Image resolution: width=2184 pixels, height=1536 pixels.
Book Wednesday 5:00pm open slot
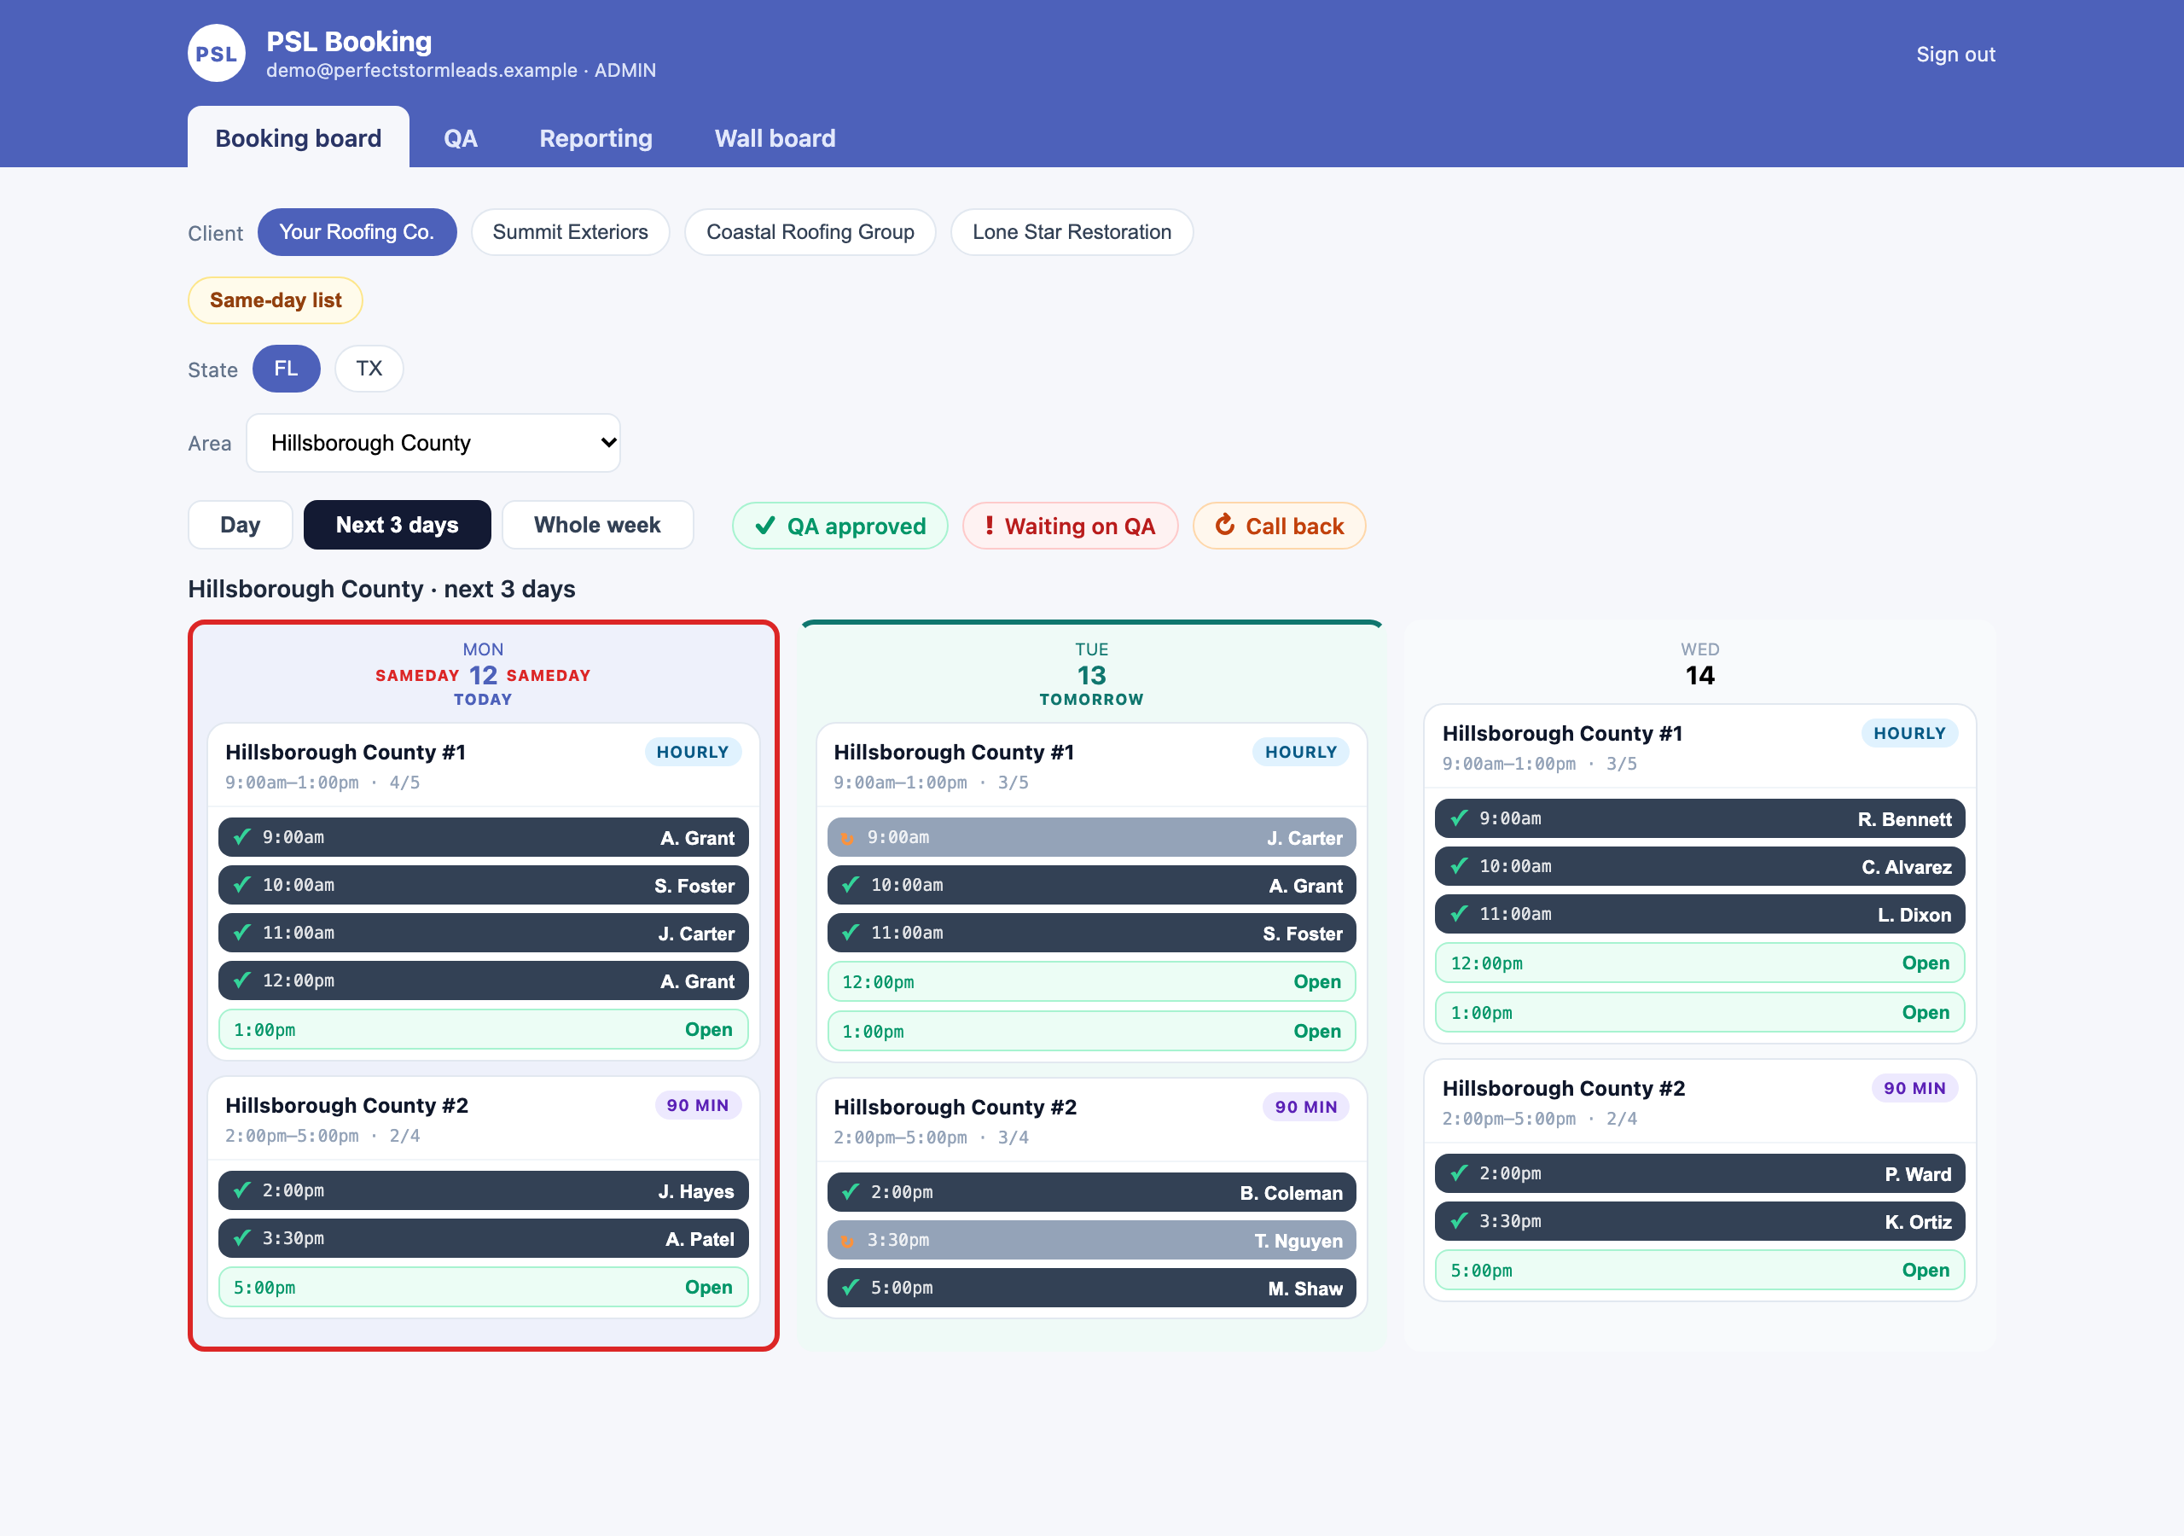(1699, 1270)
